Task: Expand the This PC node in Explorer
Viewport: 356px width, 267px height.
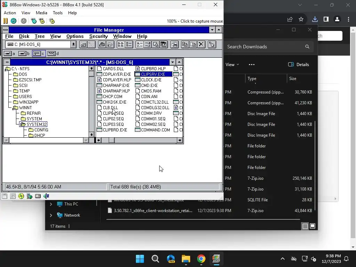Action: [51, 204]
